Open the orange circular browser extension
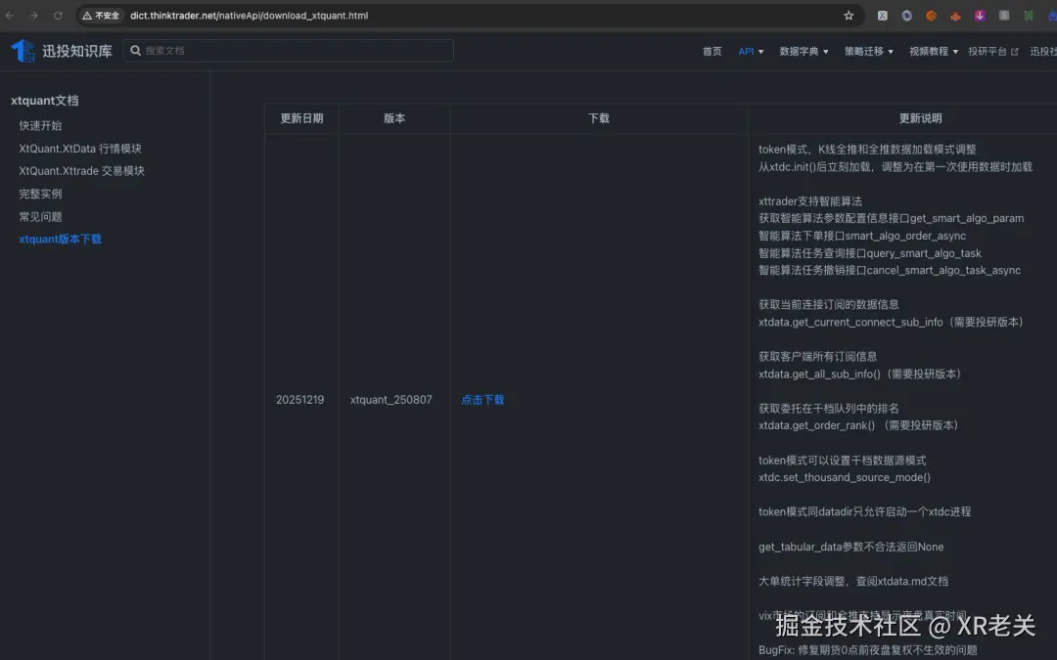 coord(931,16)
